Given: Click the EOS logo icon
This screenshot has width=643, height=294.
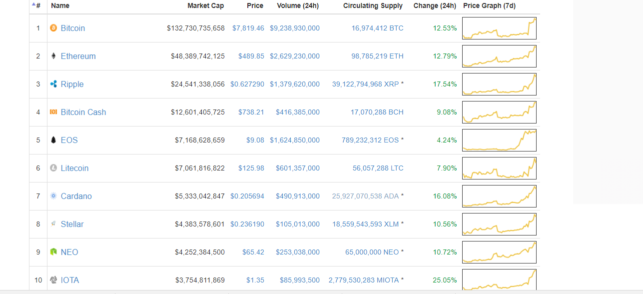Looking at the screenshot, I should click(x=53, y=140).
